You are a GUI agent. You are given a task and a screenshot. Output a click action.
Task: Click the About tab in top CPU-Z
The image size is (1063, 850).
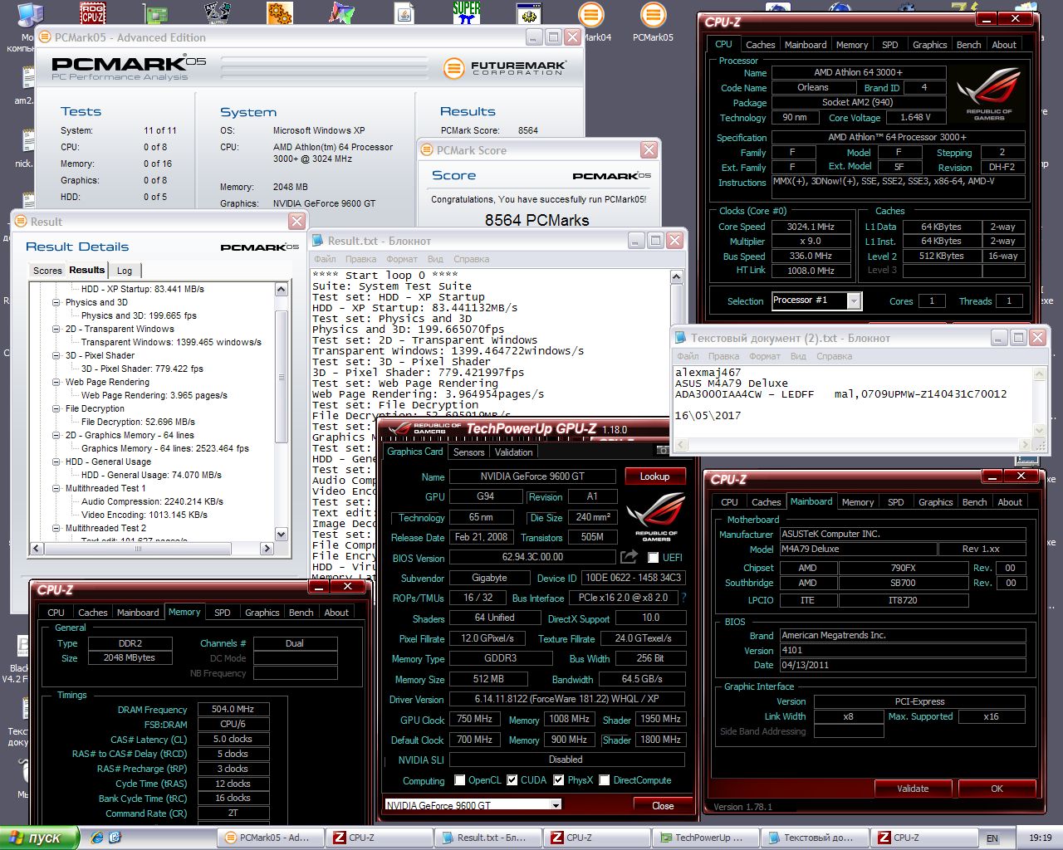(x=1004, y=45)
